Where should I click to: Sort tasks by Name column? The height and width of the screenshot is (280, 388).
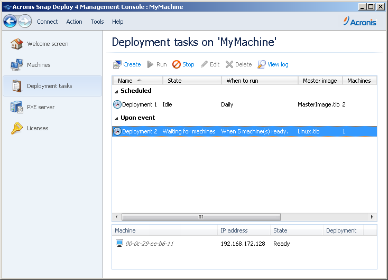138,81
